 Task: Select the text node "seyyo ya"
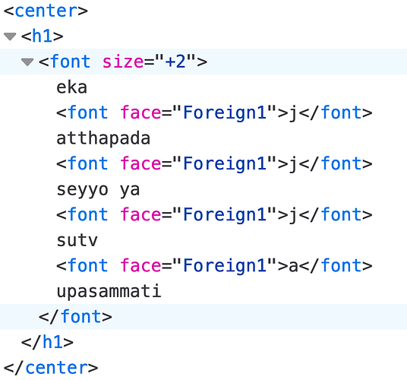coord(98,189)
